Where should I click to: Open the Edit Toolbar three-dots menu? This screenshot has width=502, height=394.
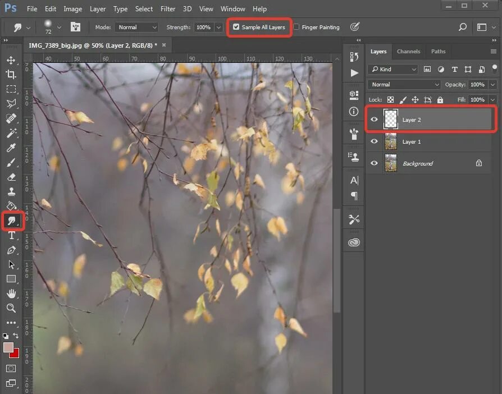[11, 323]
